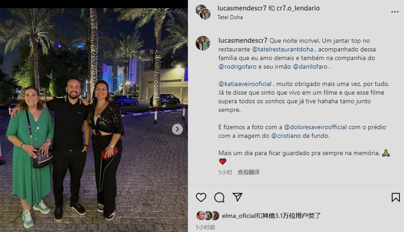404x232 pixels.
Task: Open the @rodrigofaro tagged profile
Action: pos(237,66)
